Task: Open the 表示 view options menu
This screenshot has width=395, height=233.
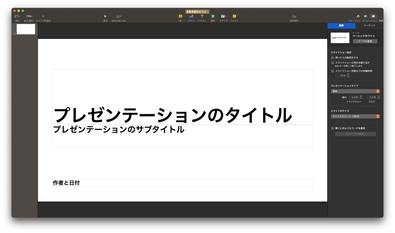Action: pyautogui.click(x=17, y=16)
